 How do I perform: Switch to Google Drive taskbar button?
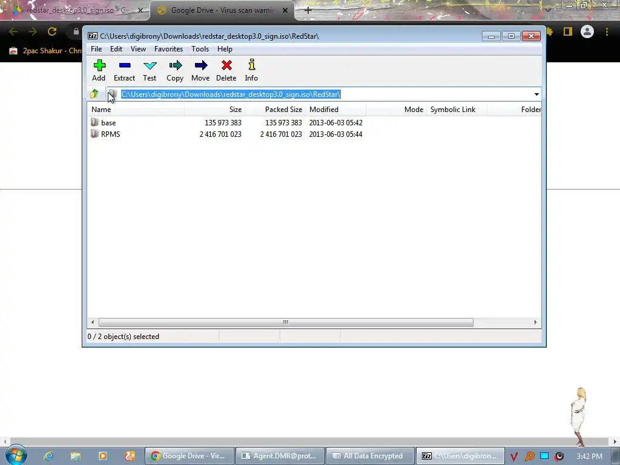[190, 456]
